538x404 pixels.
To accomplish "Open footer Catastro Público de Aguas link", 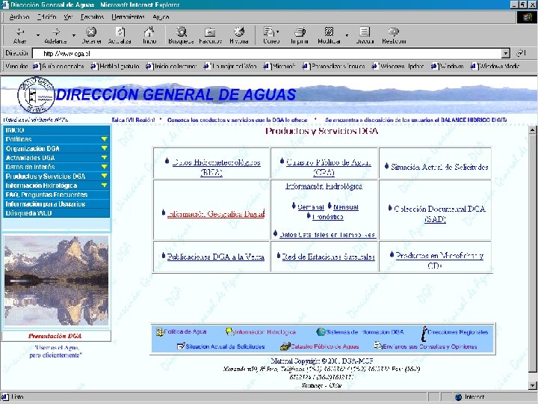I will (x=320, y=346).
